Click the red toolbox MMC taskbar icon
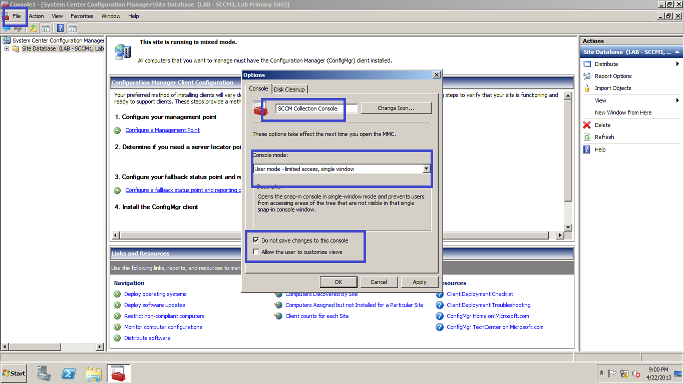684x384 pixels. (118, 373)
